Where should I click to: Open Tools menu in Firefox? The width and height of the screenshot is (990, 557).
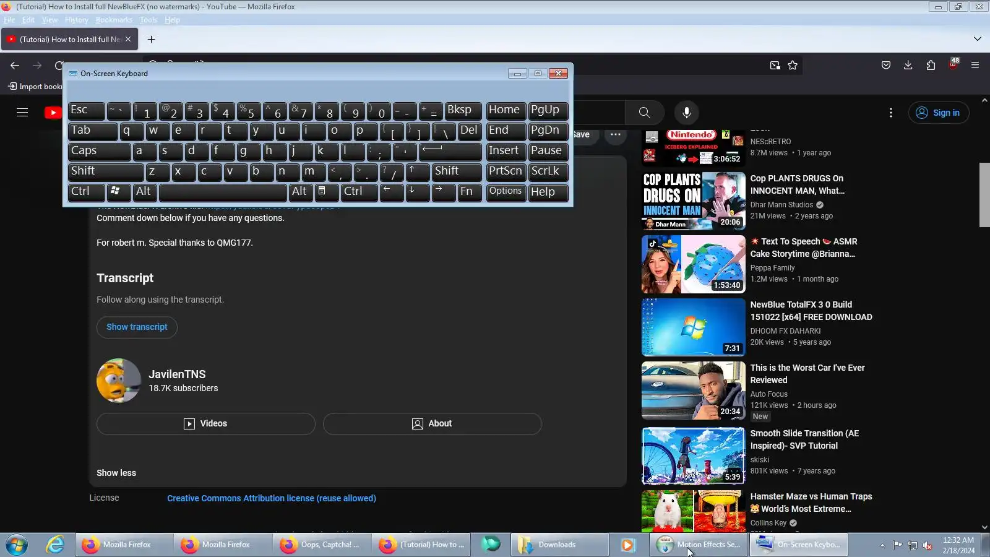click(148, 20)
